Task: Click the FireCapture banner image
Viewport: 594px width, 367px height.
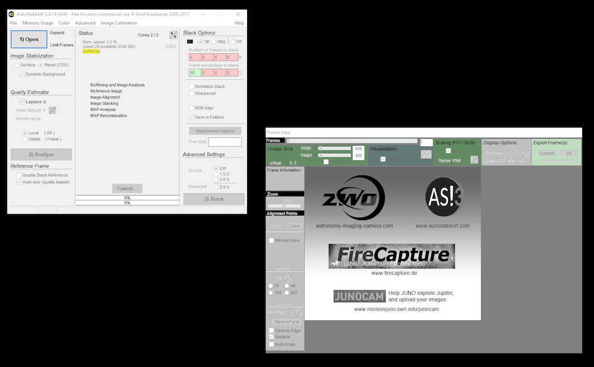Action: [x=391, y=256]
